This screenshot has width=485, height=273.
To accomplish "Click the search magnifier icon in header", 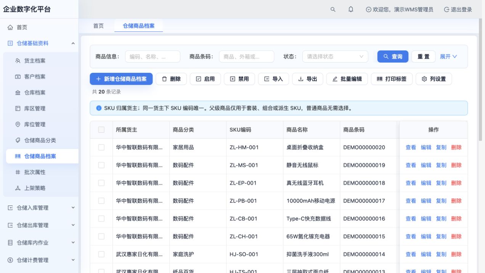I will [333, 10].
